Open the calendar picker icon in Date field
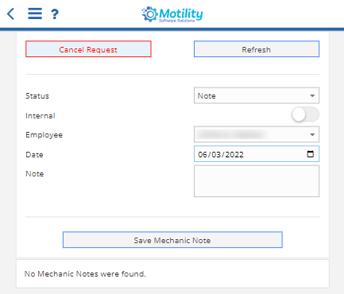Image resolution: width=344 pixels, height=294 pixels. pyautogui.click(x=310, y=154)
